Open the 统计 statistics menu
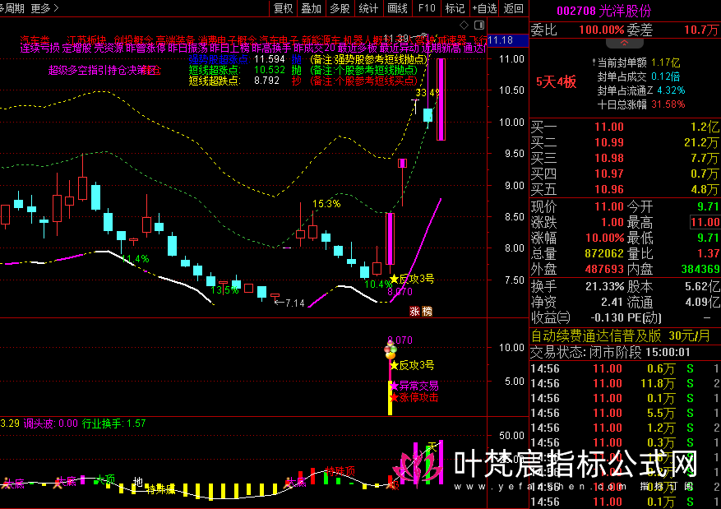Viewport: 721px width, 509px height. pos(368,8)
